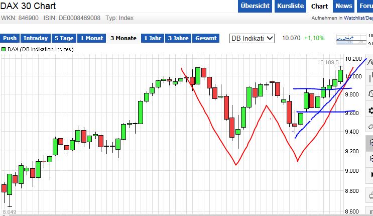The height and width of the screenshot is (216, 373).
Task: Select the bar chart type icon
Action: click(x=370, y=78)
